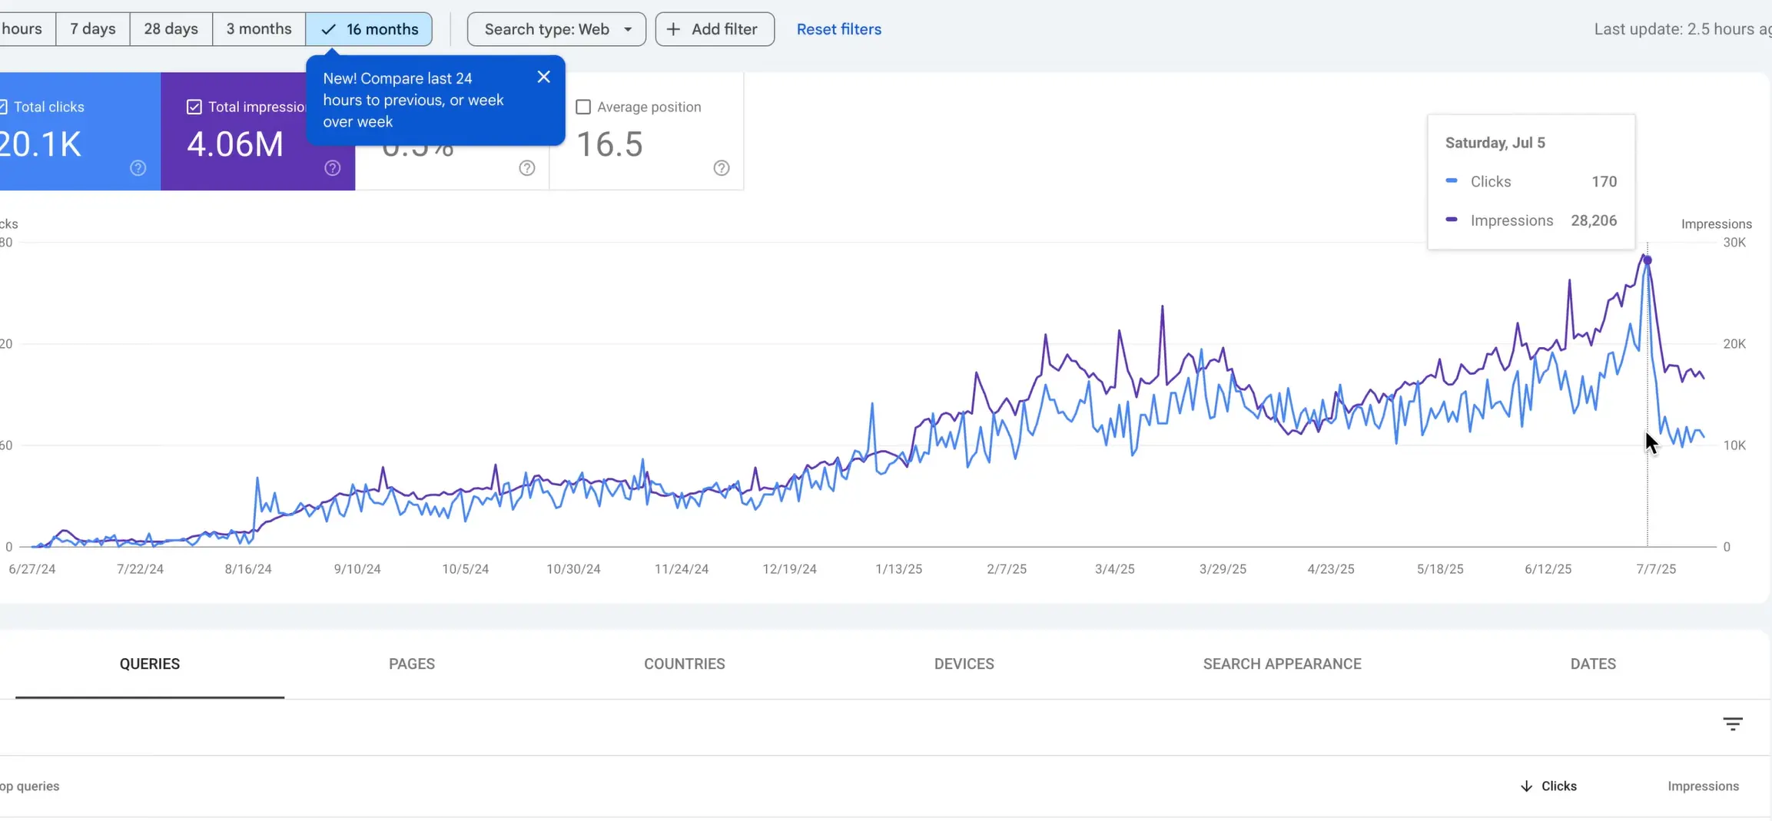1772x821 pixels.
Task: Select the 16 months date range
Action: coord(370,29)
